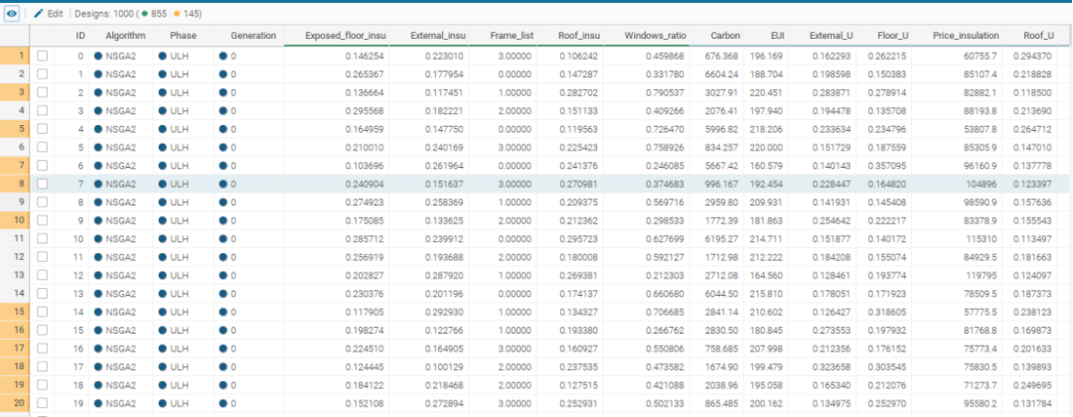Click External_U value 0.323658

(x=833, y=365)
